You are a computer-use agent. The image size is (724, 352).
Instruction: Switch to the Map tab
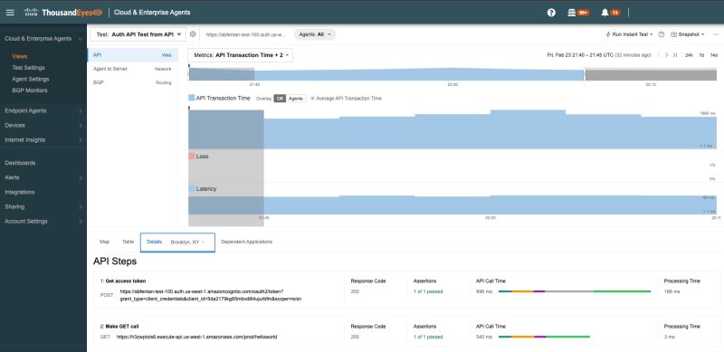tap(105, 243)
